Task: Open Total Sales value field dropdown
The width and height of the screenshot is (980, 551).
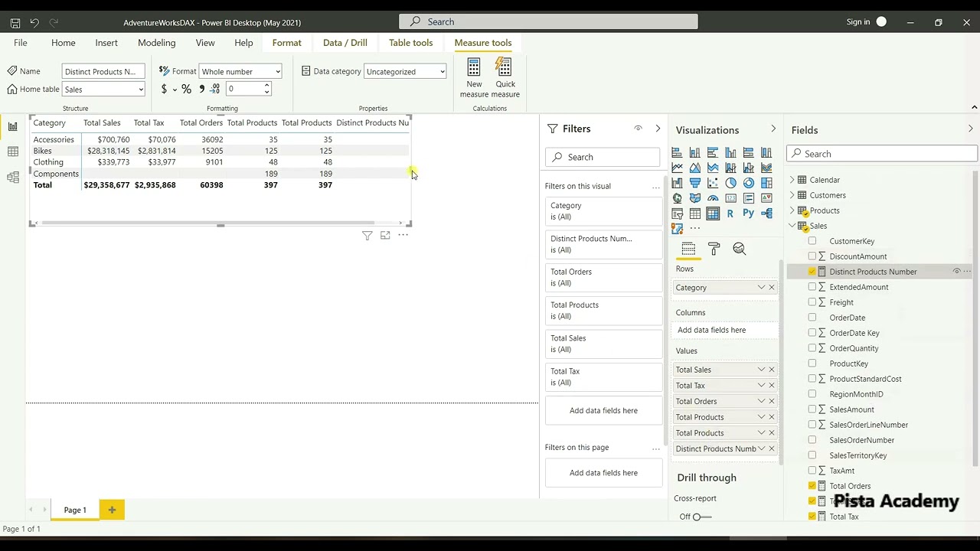Action: click(x=761, y=370)
